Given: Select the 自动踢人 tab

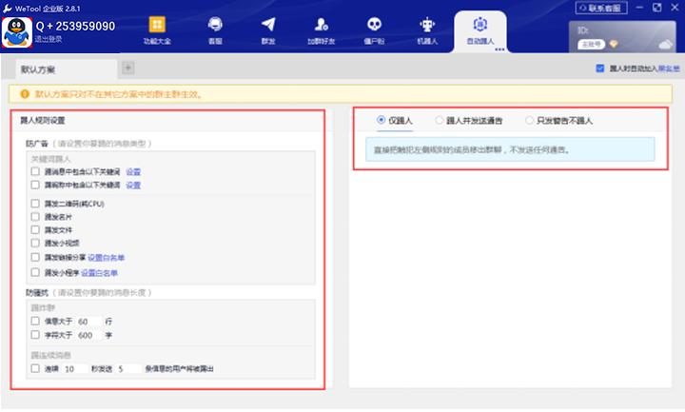Looking at the screenshot, I should [480, 31].
